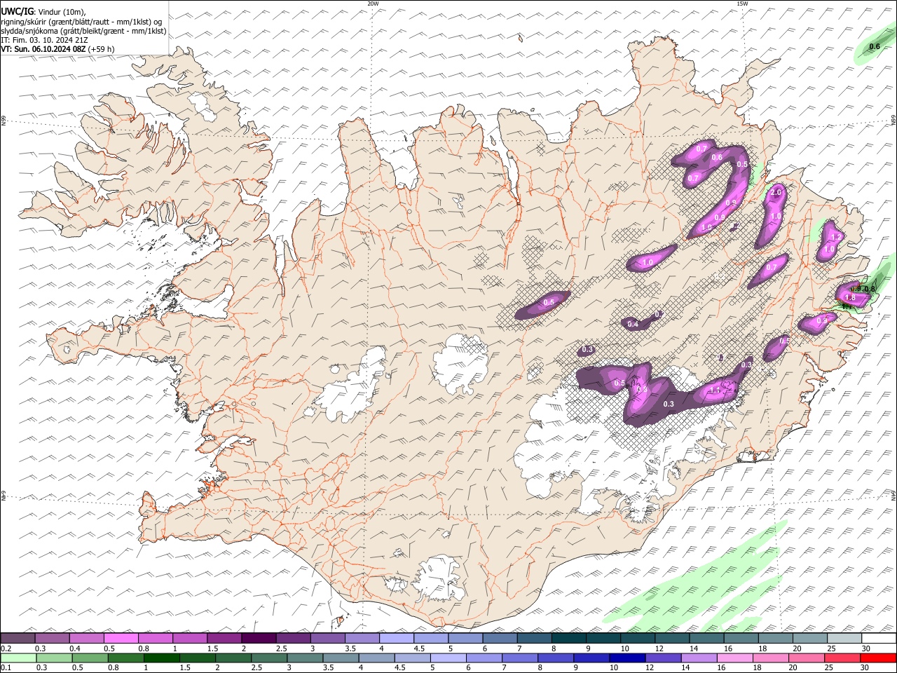Click the '20' tick label in the upper legend
Viewport: 897px width, 673px height.
[796, 648]
